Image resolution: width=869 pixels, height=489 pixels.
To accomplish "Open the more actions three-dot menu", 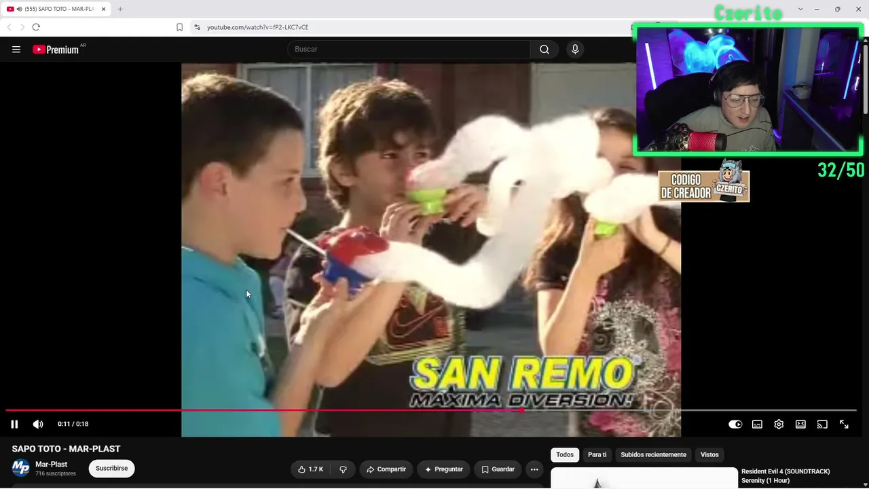I will [534, 469].
